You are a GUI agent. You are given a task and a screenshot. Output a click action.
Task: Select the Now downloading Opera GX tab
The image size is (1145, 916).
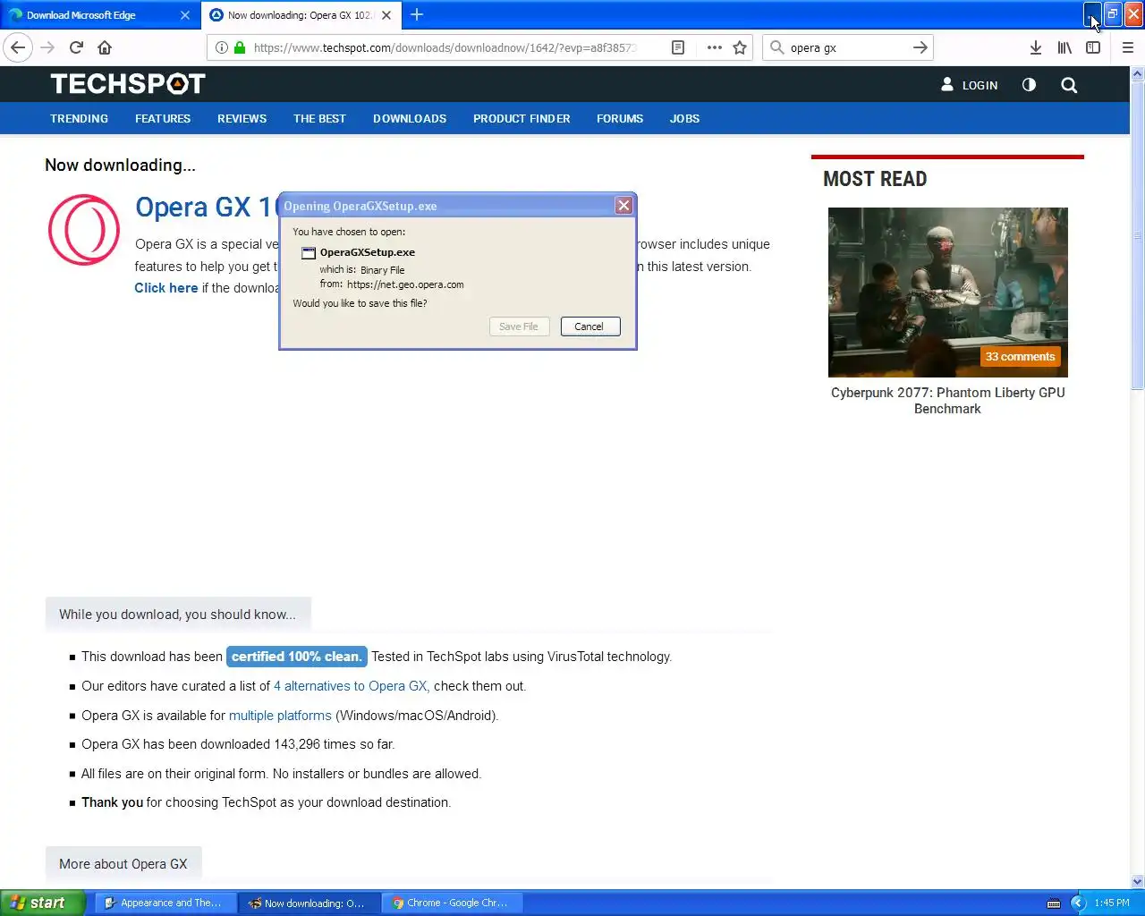coord(300,15)
